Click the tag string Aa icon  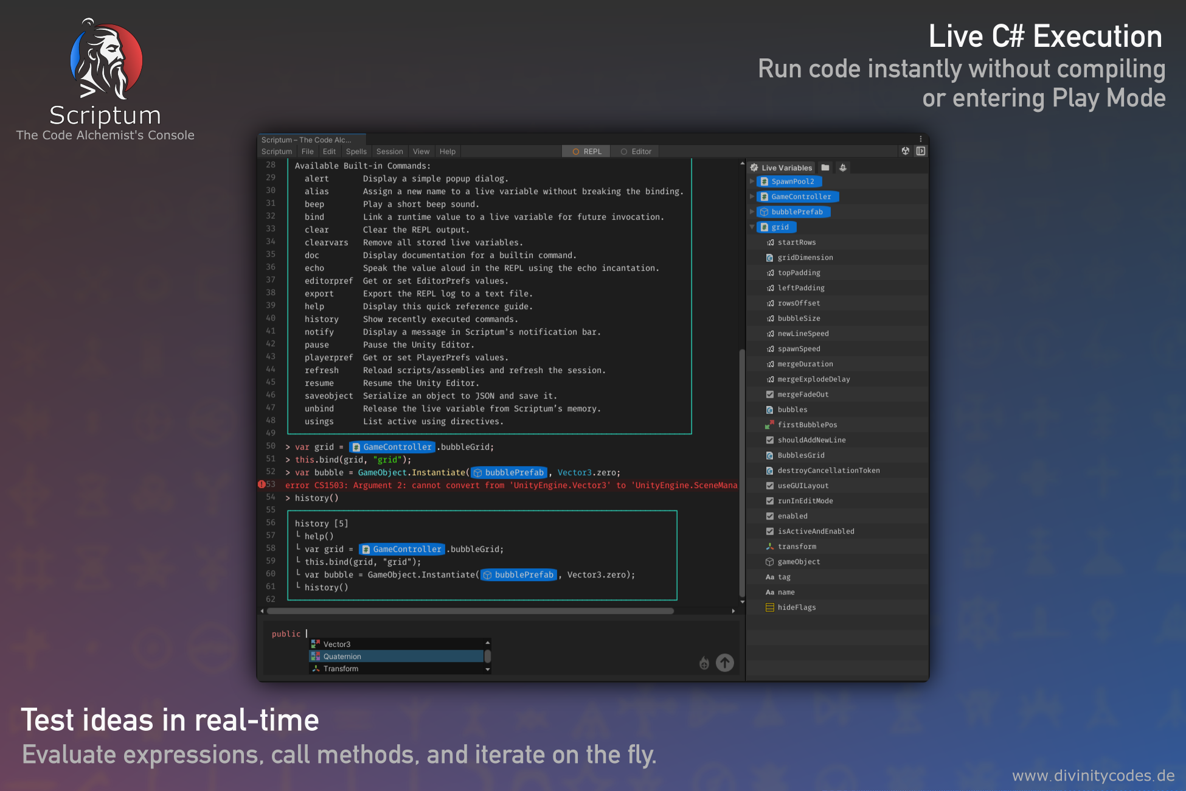pyautogui.click(x=770, y=577)
